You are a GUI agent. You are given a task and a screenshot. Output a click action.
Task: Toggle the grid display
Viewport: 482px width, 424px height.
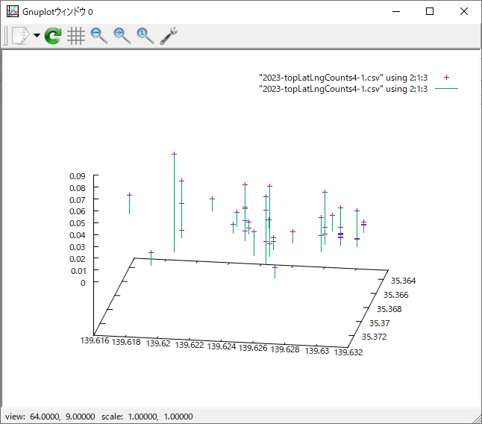coord(75,36)
